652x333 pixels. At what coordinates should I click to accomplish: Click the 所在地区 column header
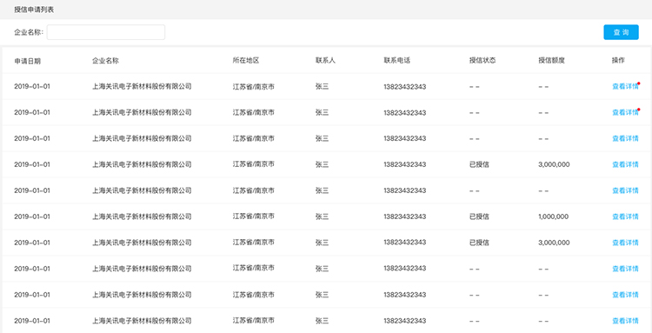click(246, 61)
